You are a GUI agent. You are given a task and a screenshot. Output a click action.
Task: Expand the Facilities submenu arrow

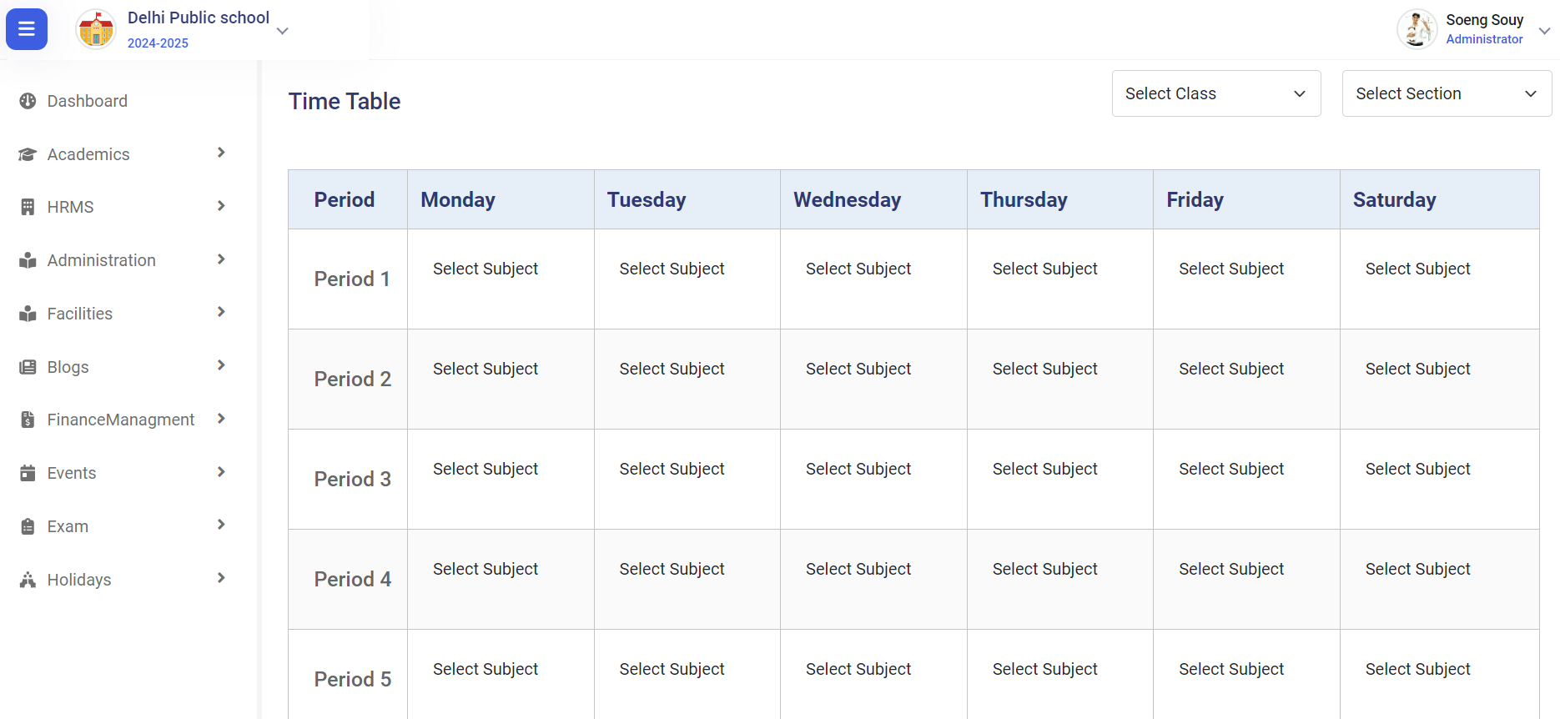pyautogui.click(x=221, y=312)
